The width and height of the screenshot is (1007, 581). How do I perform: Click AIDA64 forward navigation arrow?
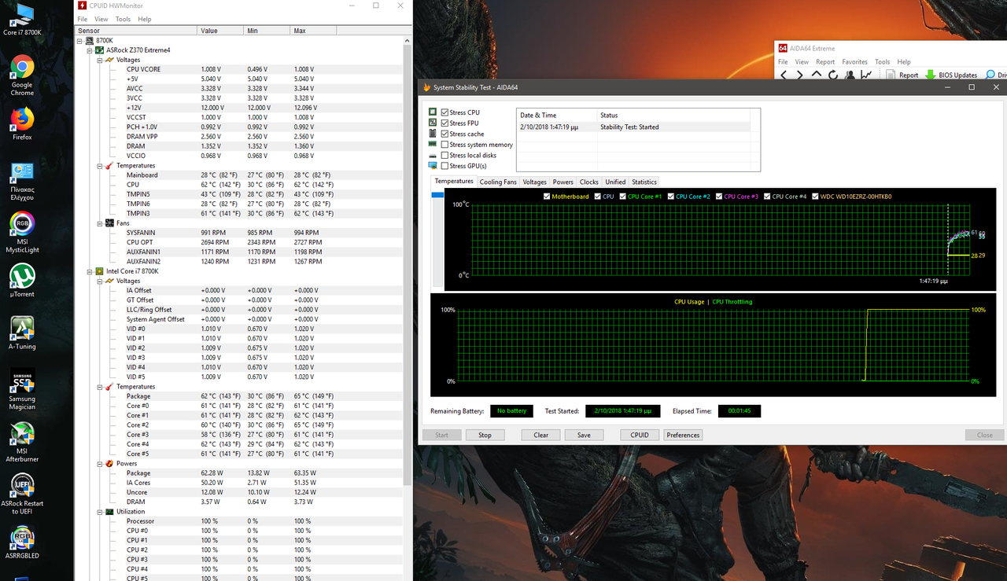tap(800, 75)
